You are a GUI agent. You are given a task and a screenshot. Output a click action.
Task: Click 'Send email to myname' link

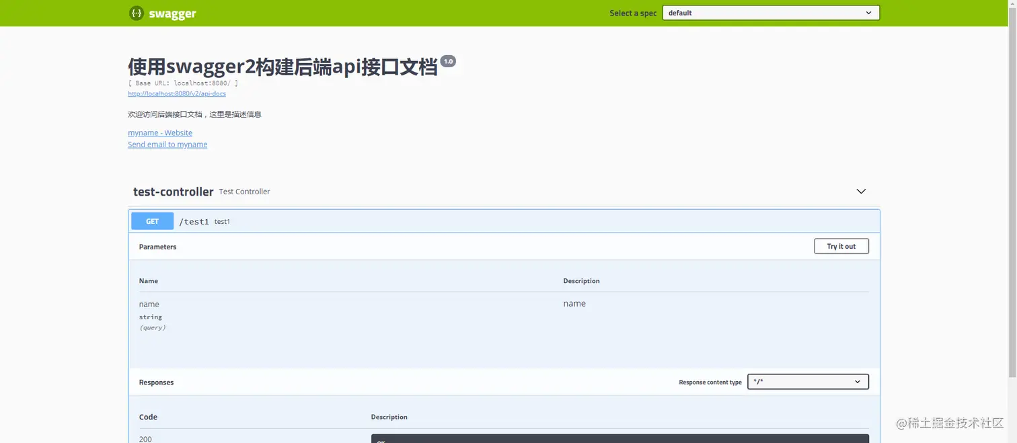167,145
